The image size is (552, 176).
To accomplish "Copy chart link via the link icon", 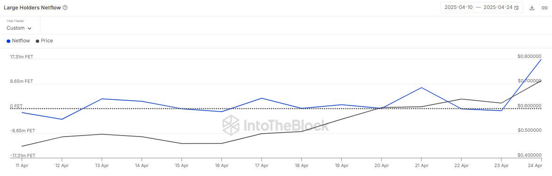I will [544, 8].
